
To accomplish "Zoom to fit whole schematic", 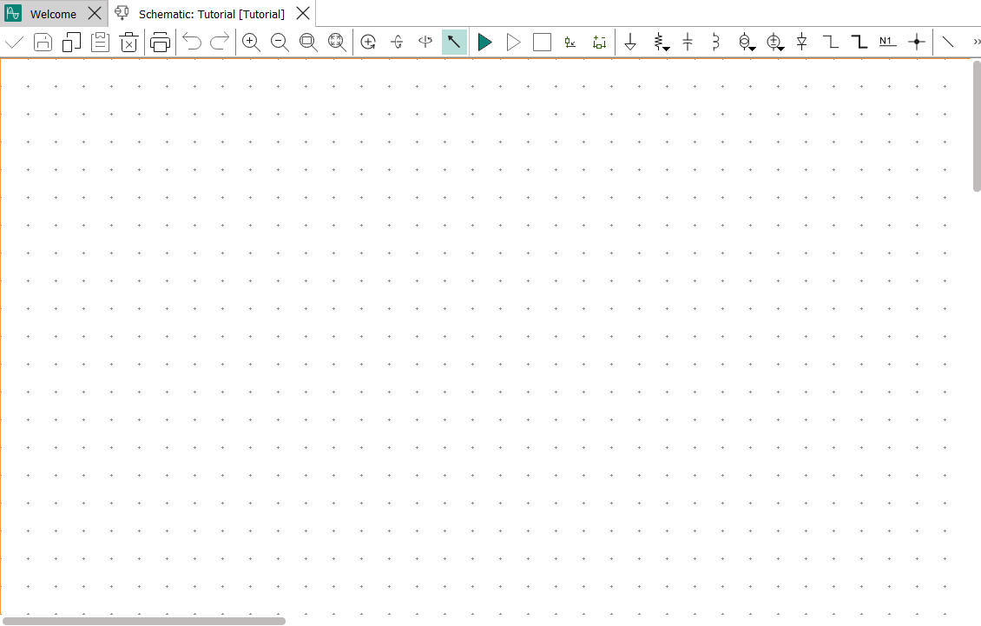I will (337, 43).
